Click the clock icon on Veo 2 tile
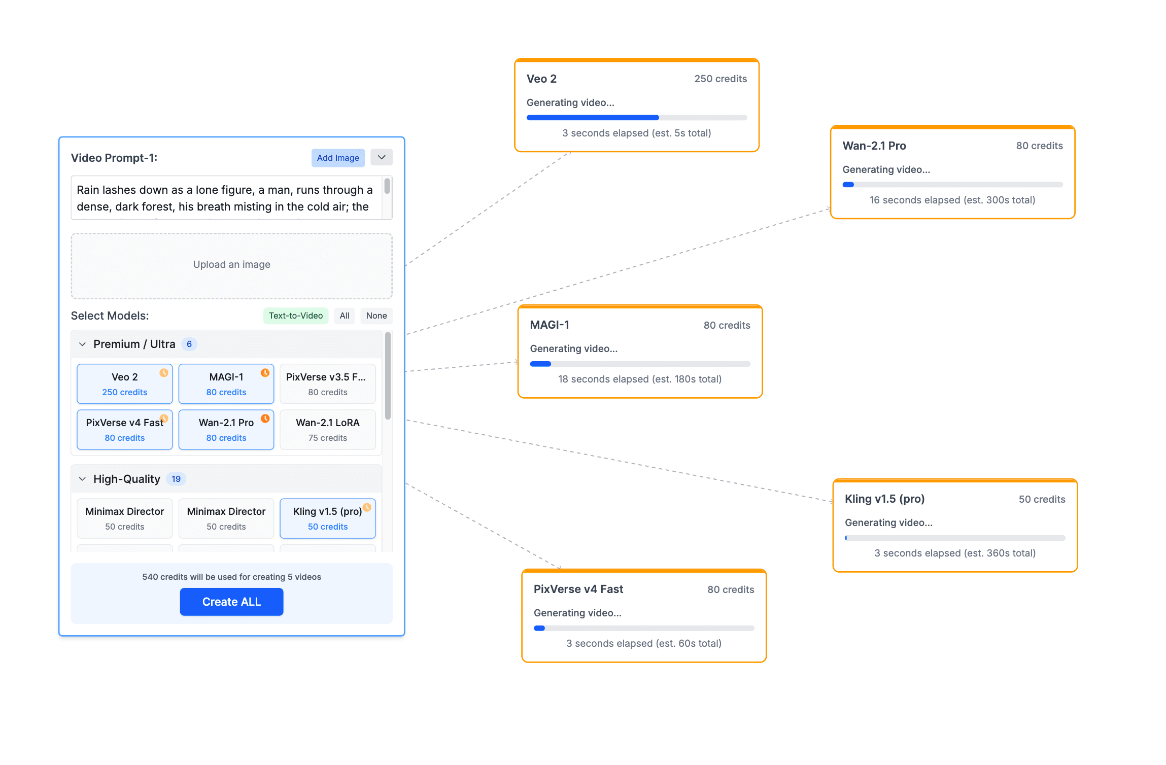This screenshot has height=765, width=1166. pos(164,373)
